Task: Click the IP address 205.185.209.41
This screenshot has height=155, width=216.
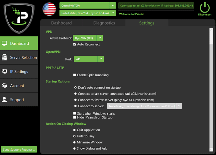Action: (184, 6)
